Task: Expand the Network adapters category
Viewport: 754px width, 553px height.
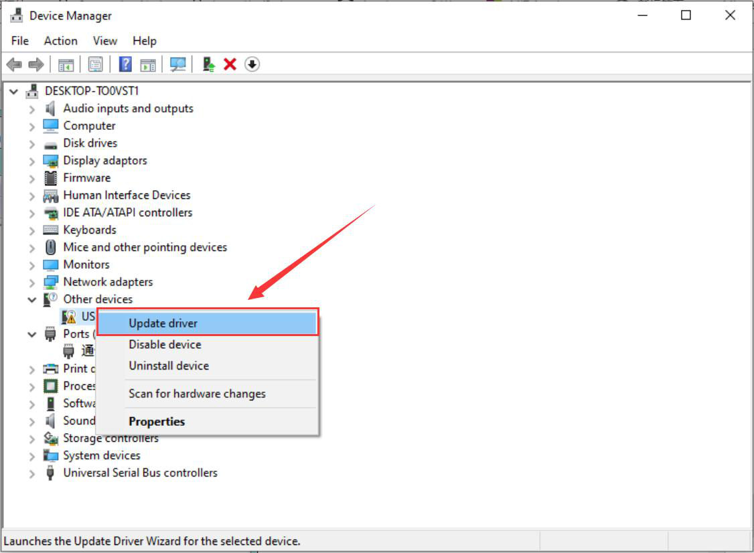Action: [x=31, y=283]
